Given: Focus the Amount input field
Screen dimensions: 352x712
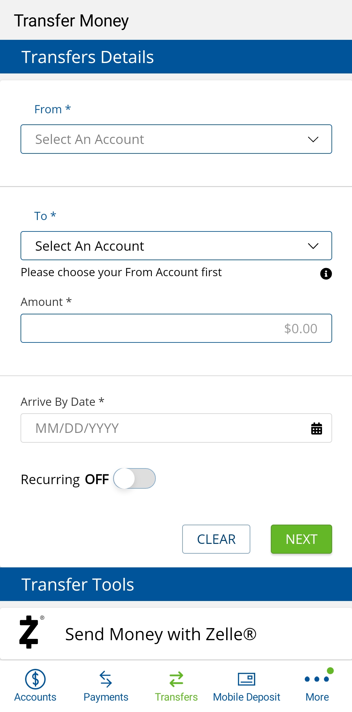Looking at the screenshot, I should point(176,328).
